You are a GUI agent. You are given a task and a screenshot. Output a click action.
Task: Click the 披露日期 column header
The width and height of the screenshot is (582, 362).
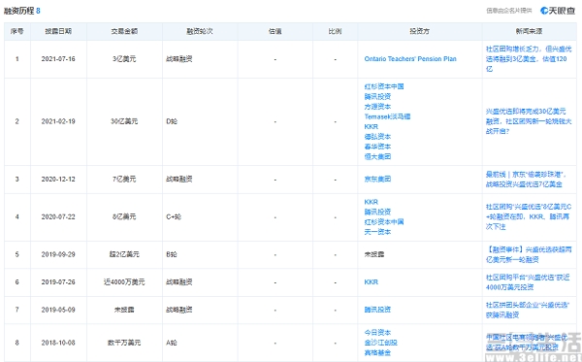(58, 31)
